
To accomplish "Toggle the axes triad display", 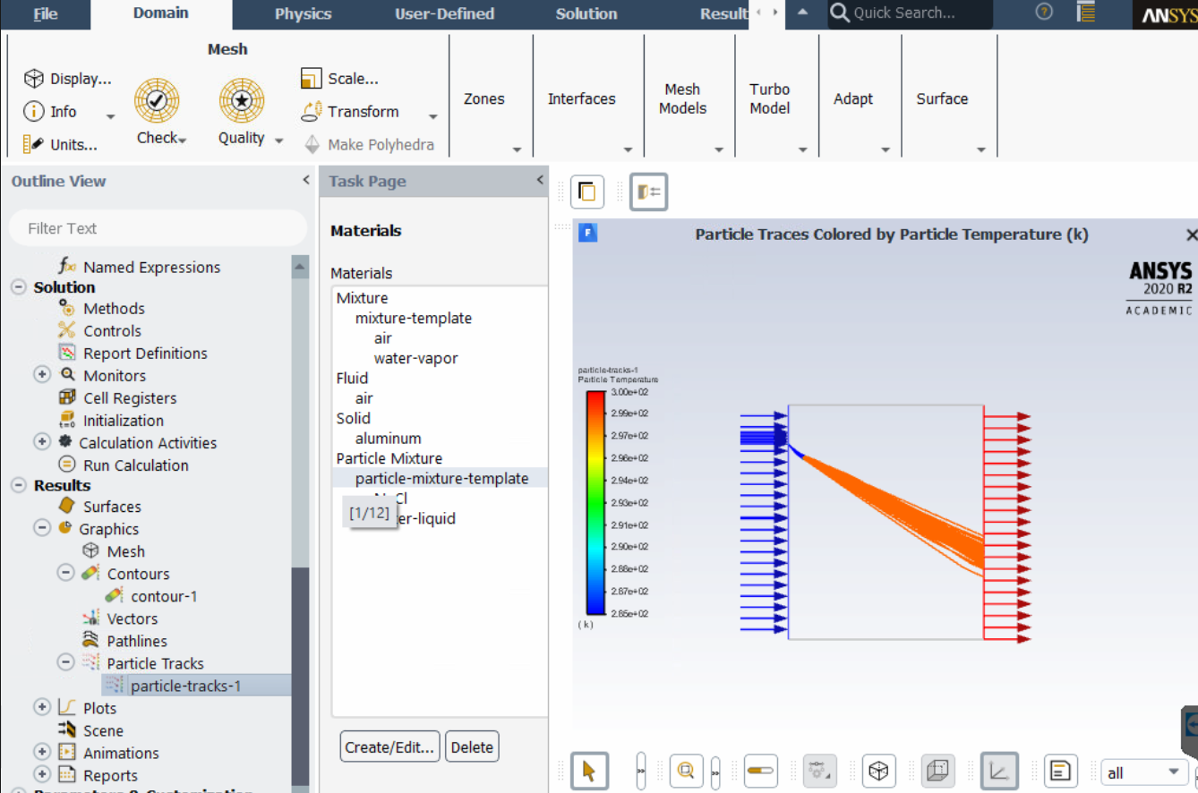I will pos(998,771).
